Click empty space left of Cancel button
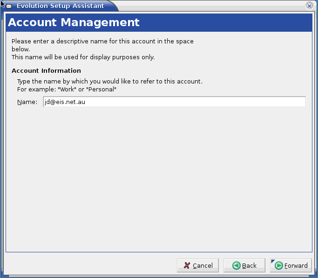The height and width of the screenshot is (278, 318). pyautogui.click(x=93, y=265)
